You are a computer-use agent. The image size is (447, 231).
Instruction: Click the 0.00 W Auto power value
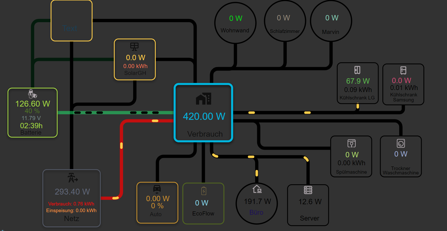(158, 199)
